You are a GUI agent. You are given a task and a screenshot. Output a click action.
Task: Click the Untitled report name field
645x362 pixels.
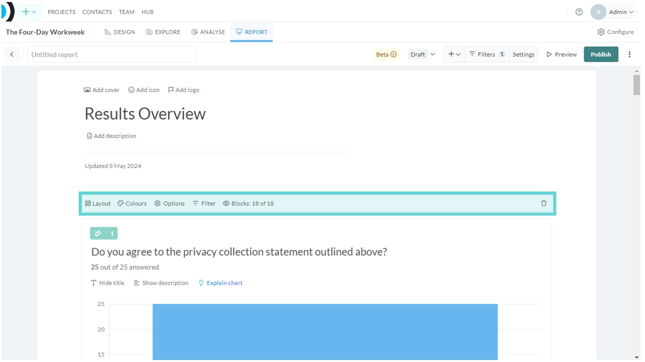click(x=111, y=55)
